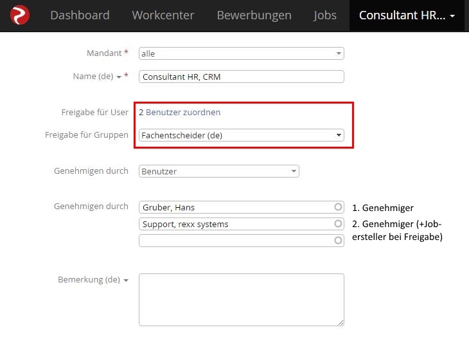Viewport: 469px width, 350px height.
Task: Click the Benutzer zuordnen link
Action: click(x=183, y=113)
